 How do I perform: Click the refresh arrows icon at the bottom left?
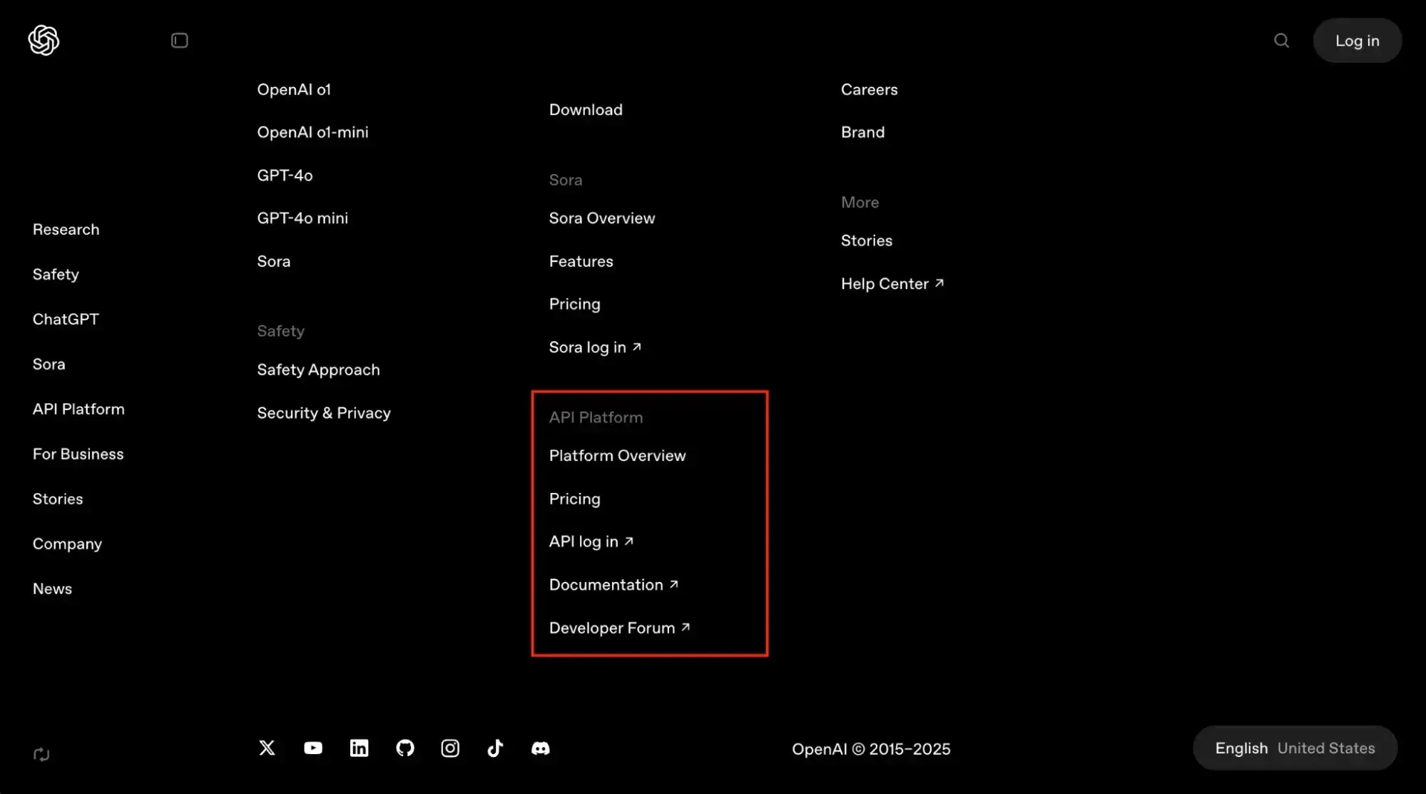tap(41, 754)
